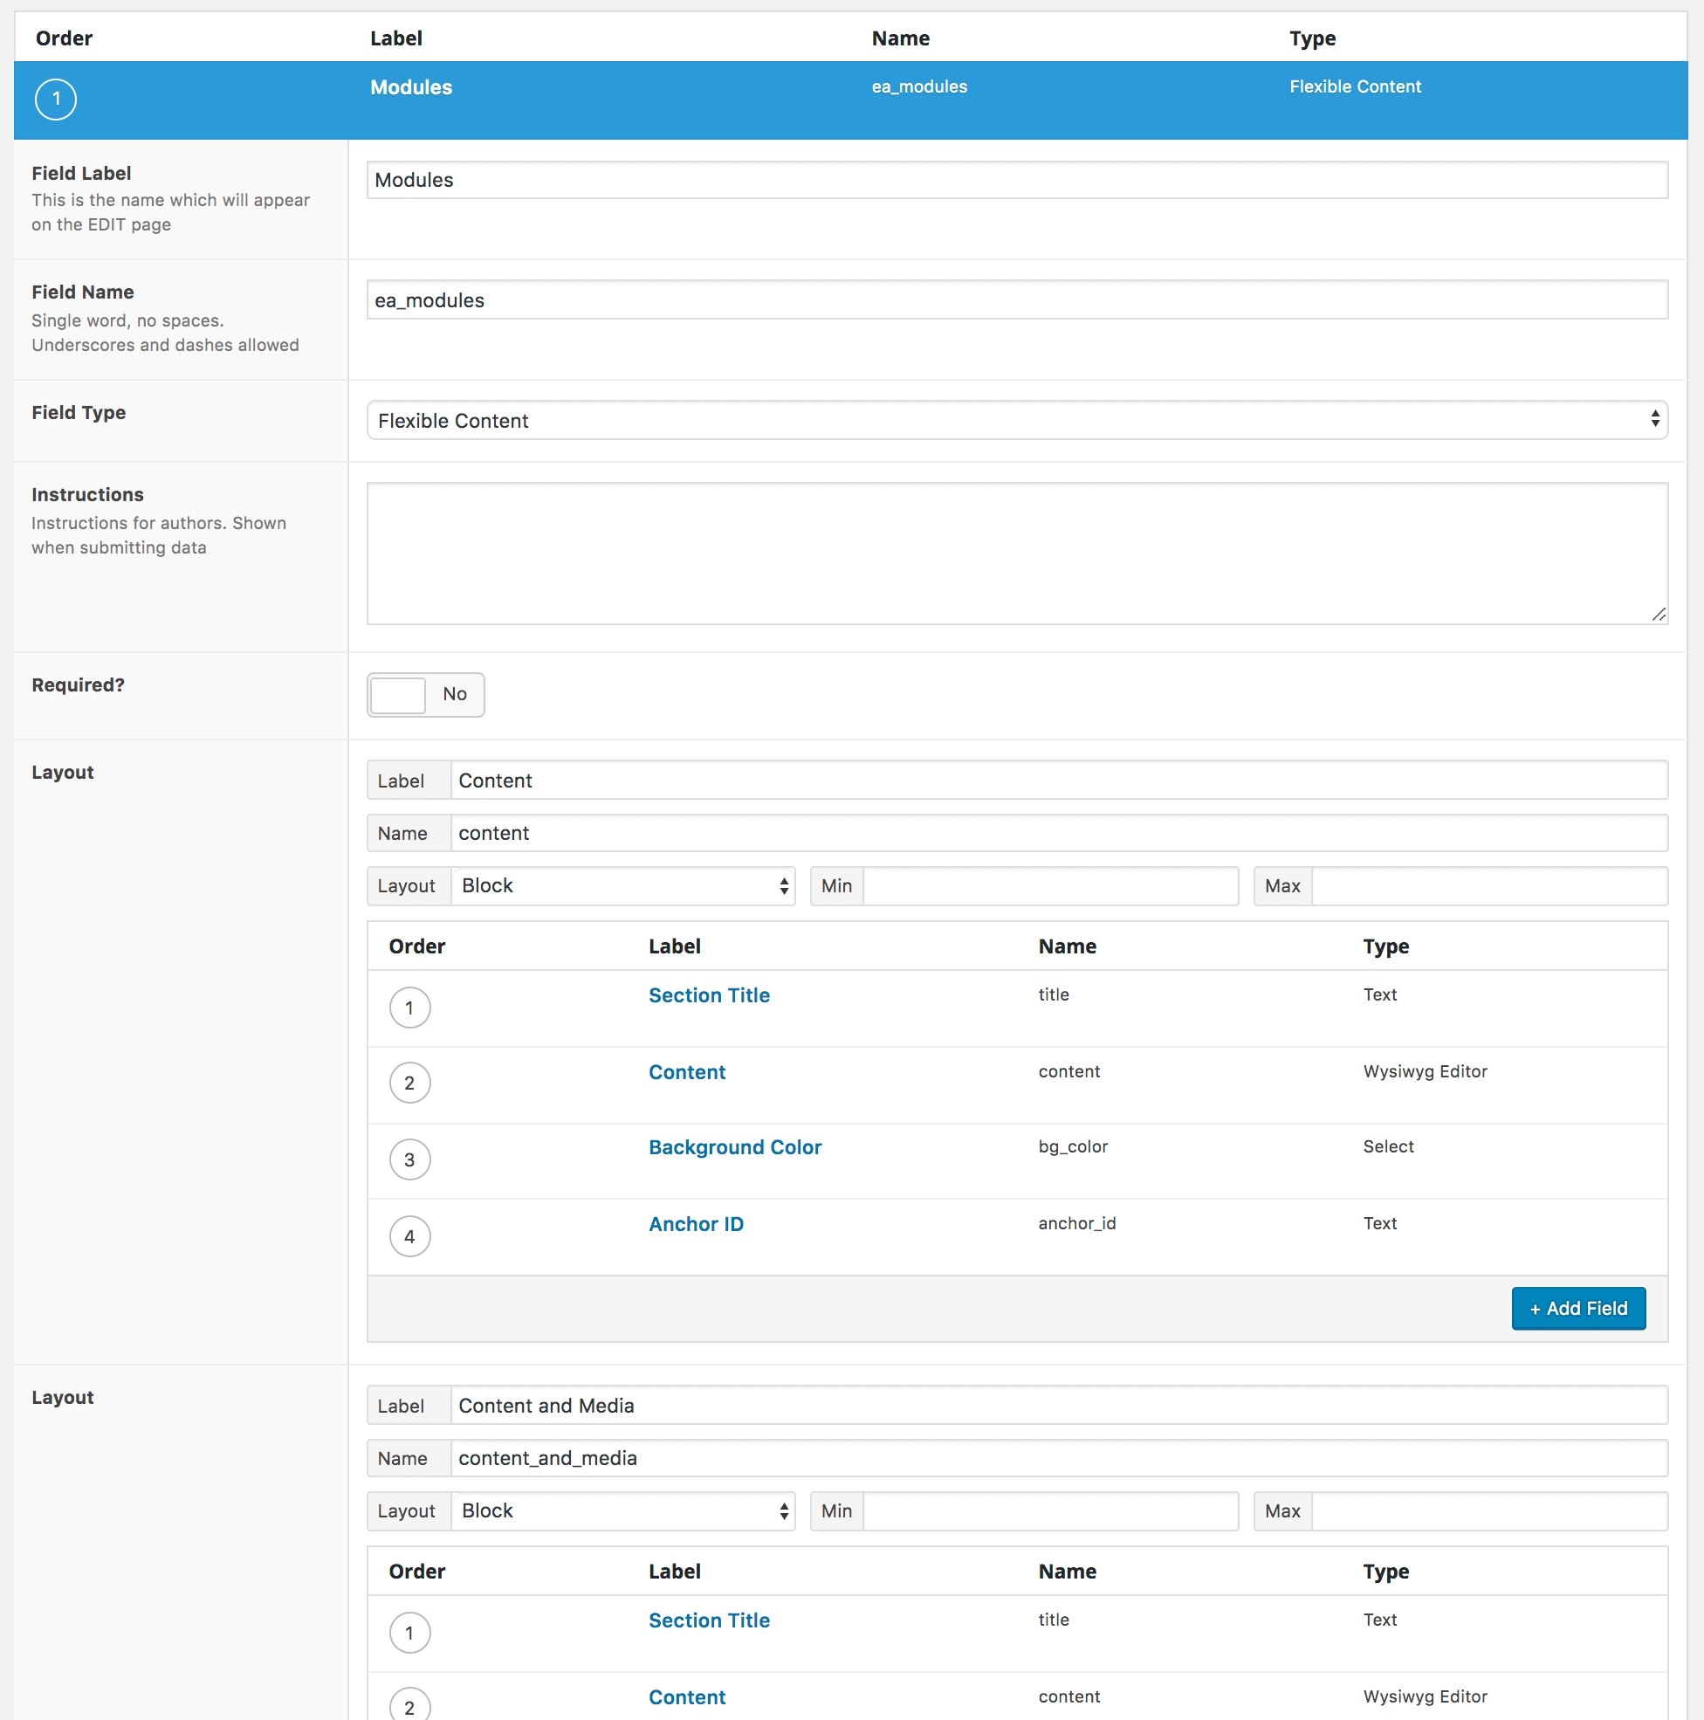This screenshot has height=1720, width=1704.
Task: Click Text type cell in Anchor ID row
Action: tap(1379, 1223)
